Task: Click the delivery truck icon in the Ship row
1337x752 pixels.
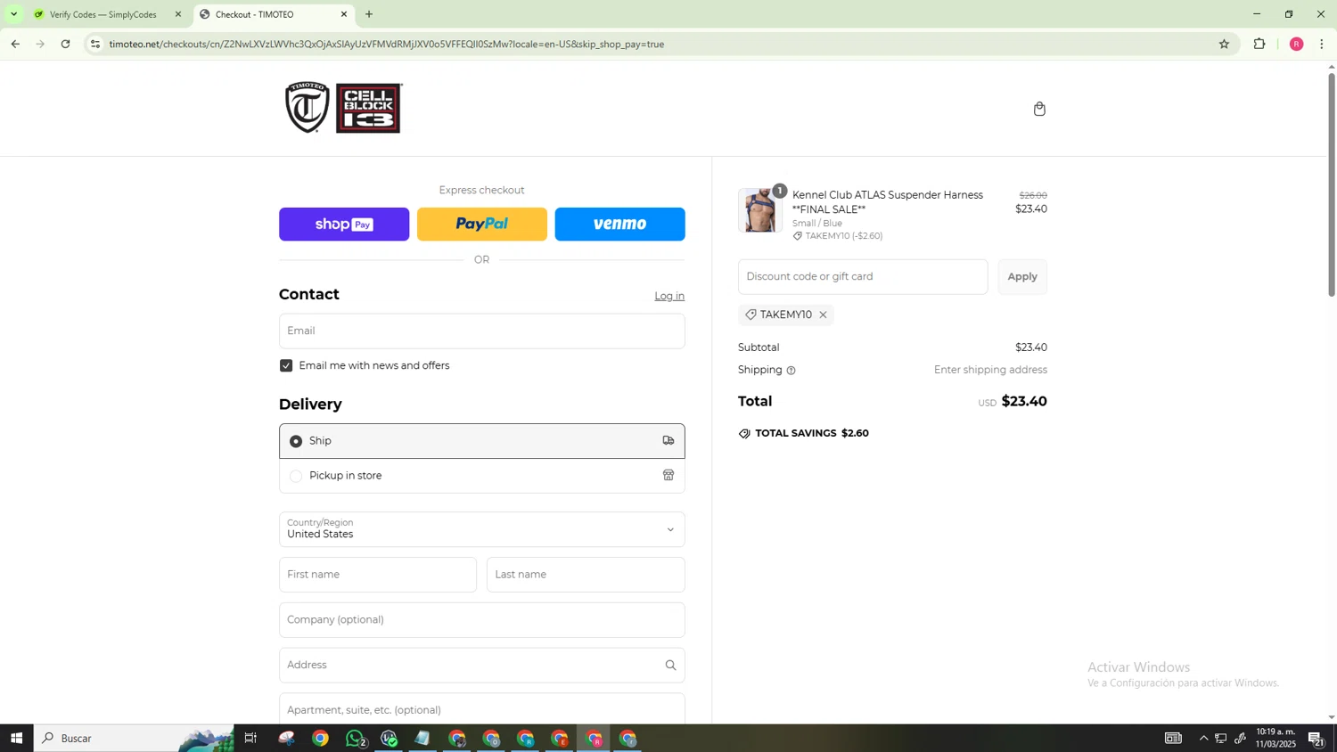Action: coord(668,441)
